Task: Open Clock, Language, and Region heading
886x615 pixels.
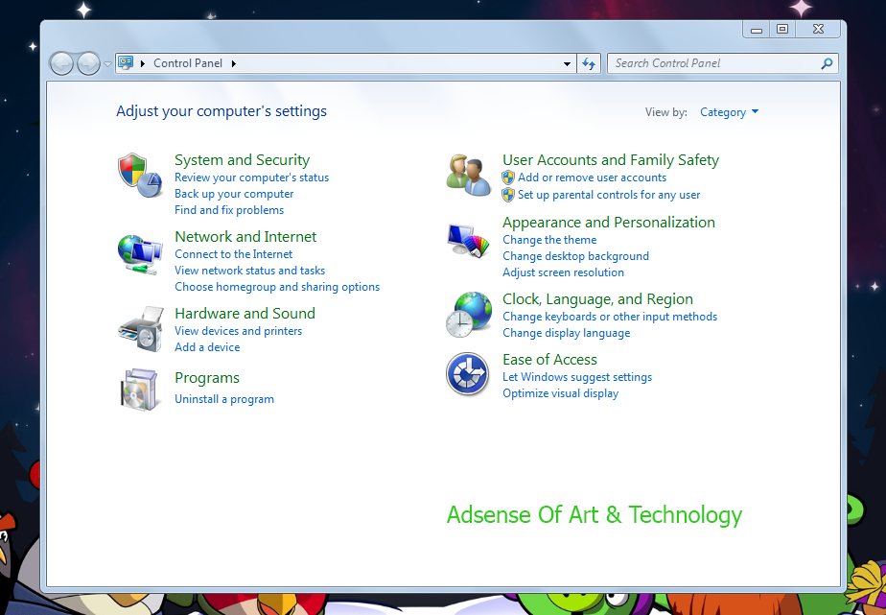Action: coord(597,299)
